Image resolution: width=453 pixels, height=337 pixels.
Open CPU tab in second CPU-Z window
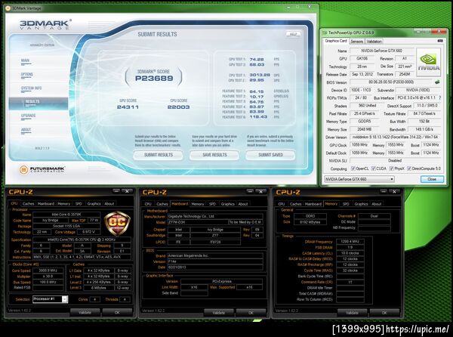point(148,204)
